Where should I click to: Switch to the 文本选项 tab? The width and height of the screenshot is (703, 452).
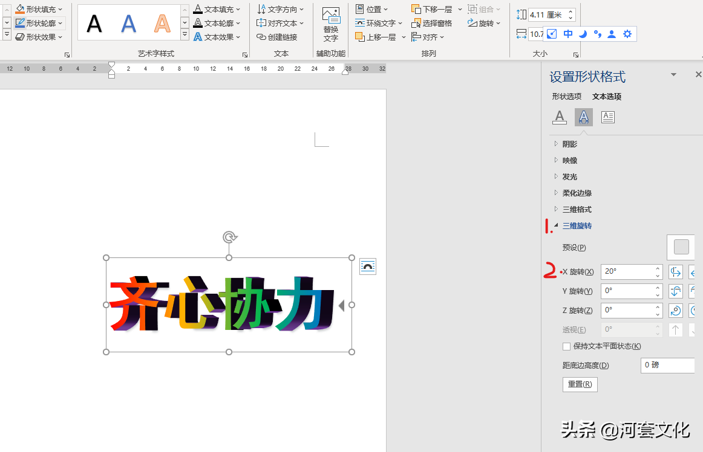click(607, 96)
